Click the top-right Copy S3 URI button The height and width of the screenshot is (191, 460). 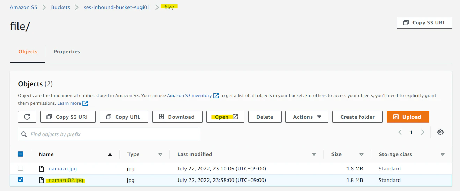[x=424, y=23]
